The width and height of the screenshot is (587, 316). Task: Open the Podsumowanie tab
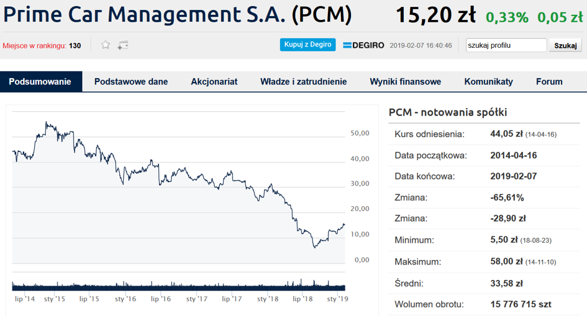tap(41, 81)
